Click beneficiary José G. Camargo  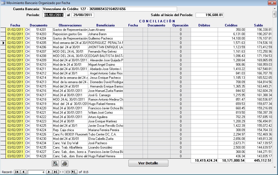(x=100, y=95)
